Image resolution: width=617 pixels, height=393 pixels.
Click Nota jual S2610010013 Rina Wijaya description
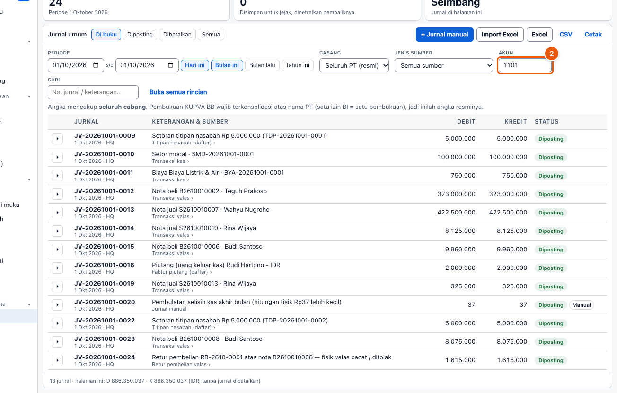click(204, 283)
